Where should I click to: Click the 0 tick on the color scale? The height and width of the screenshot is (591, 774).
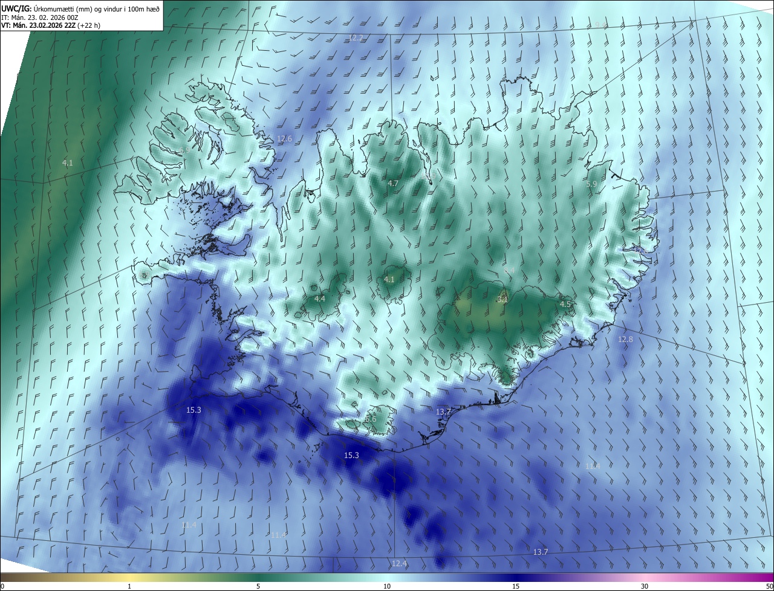[2, 586]
